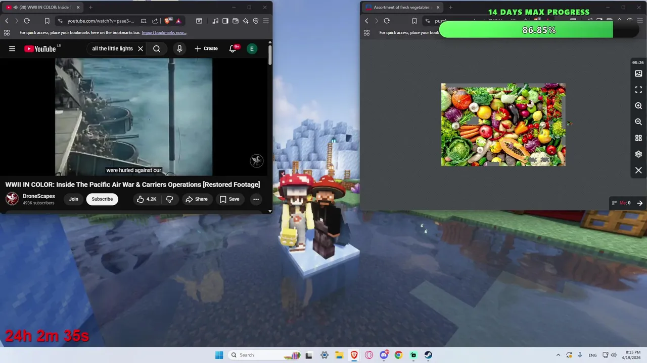Screen dimensions: 647x363
Task: Click the Create button on YouTube
Action: coord(206,49)
